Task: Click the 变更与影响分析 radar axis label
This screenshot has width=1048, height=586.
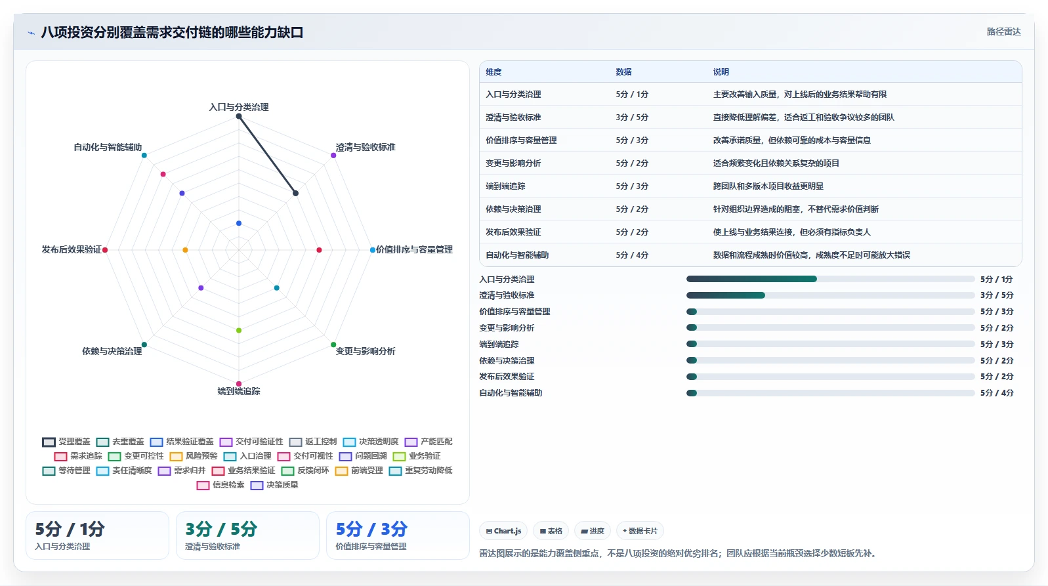Action: (366, 351)
